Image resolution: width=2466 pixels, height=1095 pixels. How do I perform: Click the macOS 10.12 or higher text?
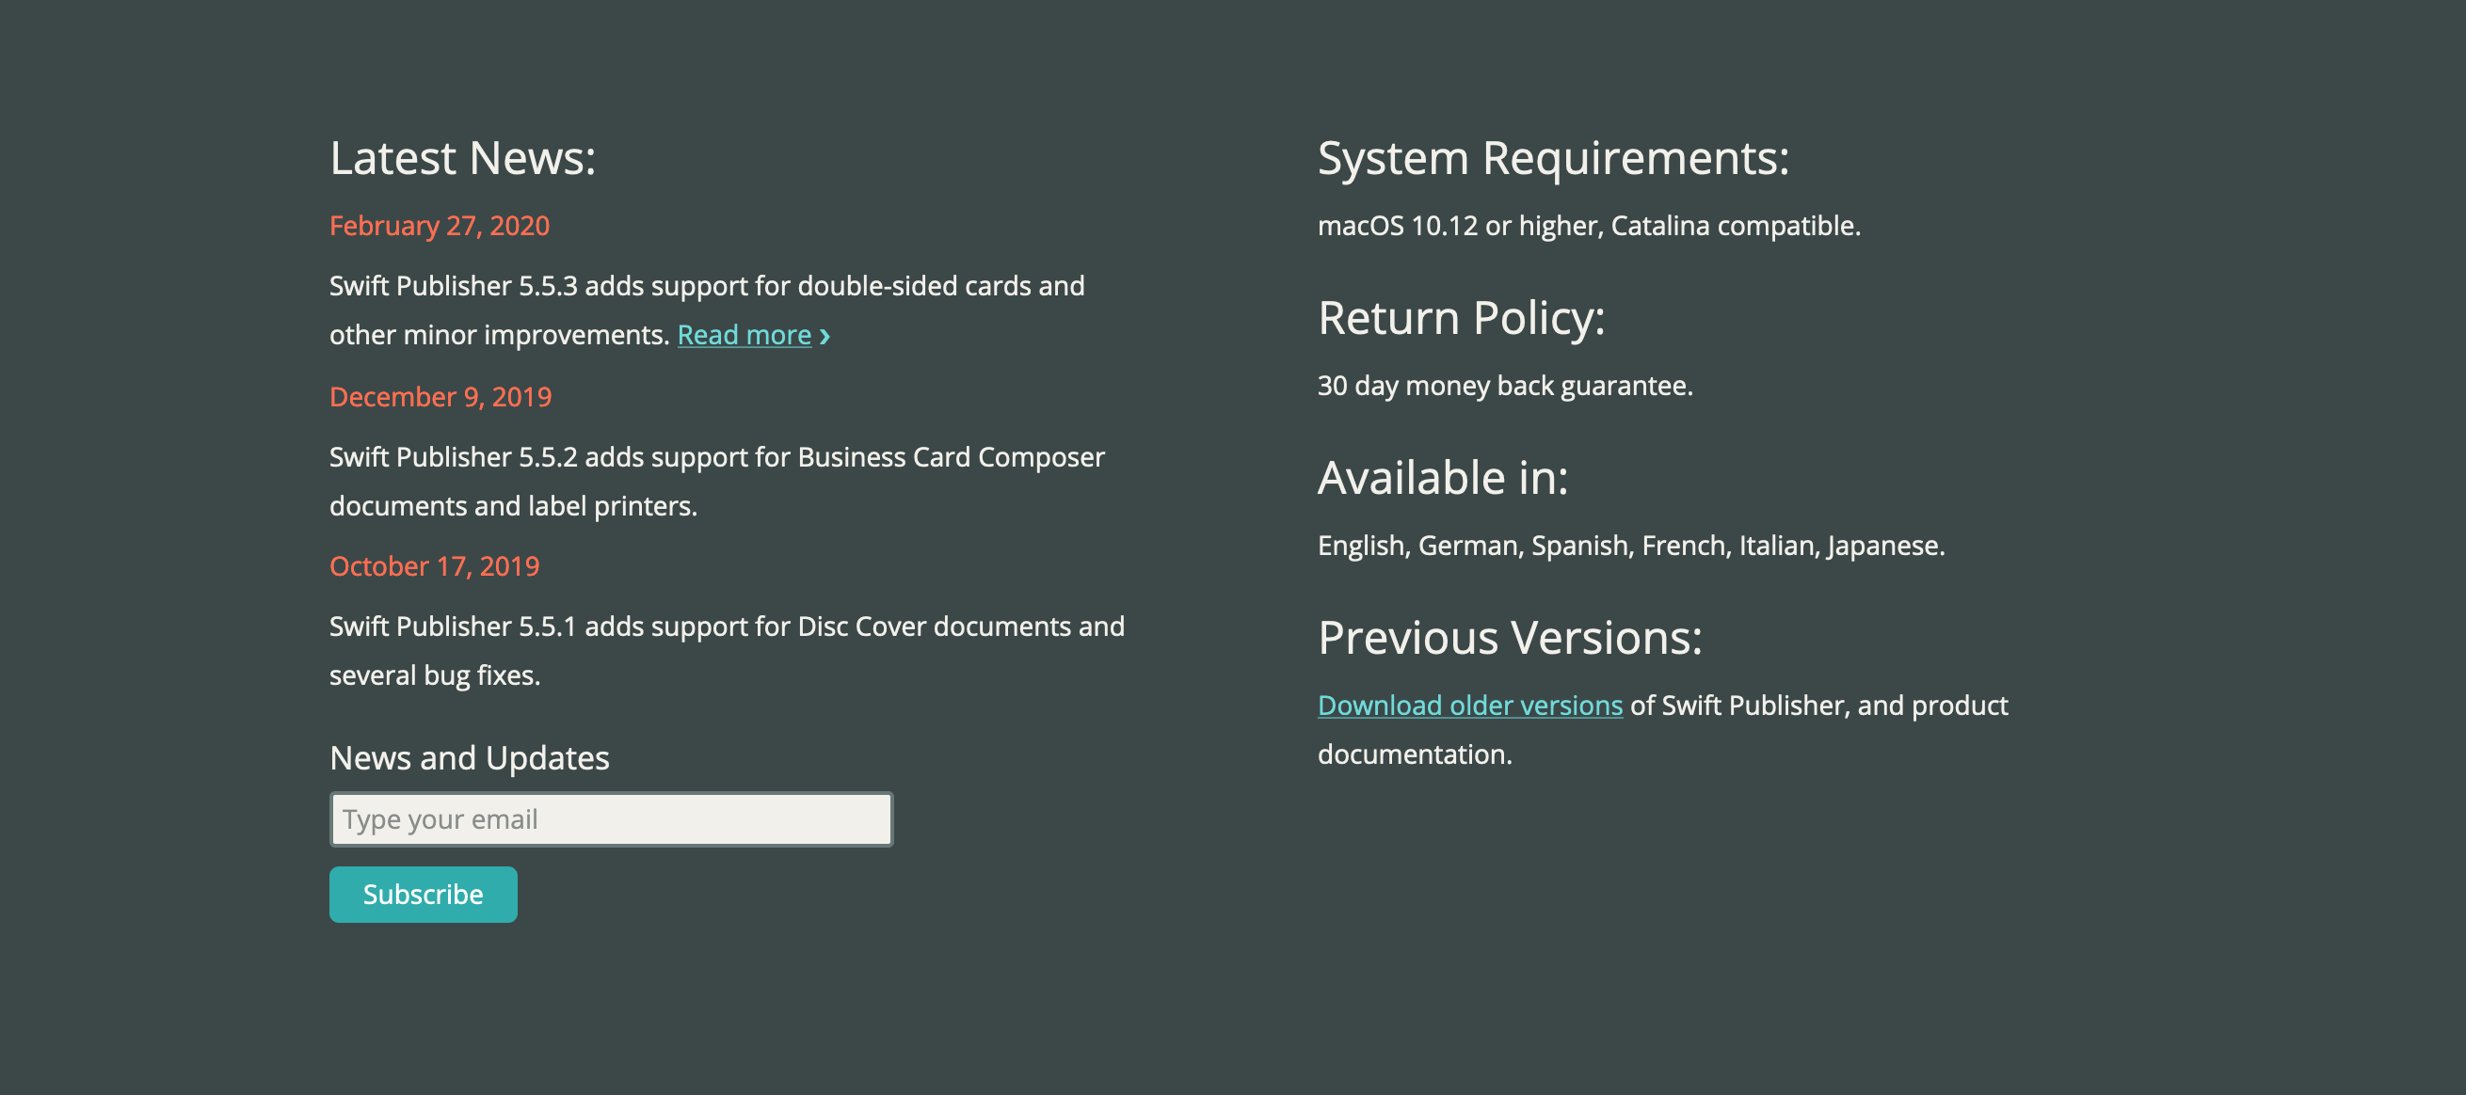[x=1589, y=226]
